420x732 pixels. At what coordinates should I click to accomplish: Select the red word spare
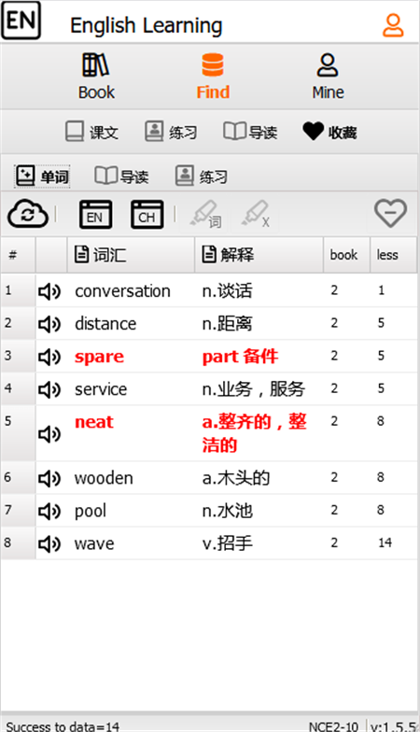click(99, 357)
